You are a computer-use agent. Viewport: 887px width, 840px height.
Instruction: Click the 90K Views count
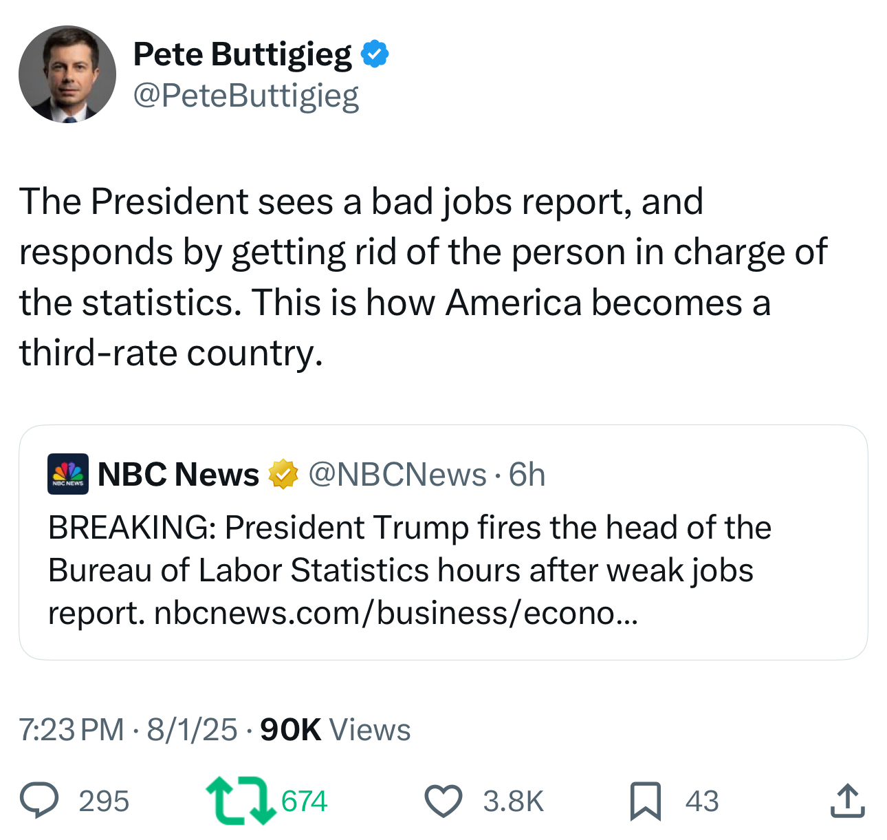click(x=335, y=730)
